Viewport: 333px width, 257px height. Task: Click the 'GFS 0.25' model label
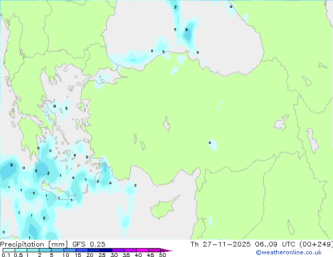click(x=89, y=244)
